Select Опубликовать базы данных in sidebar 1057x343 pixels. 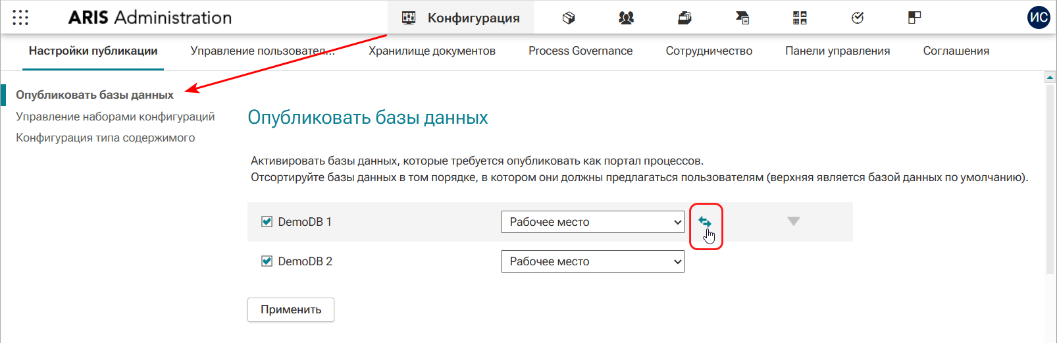coord(95,95)
